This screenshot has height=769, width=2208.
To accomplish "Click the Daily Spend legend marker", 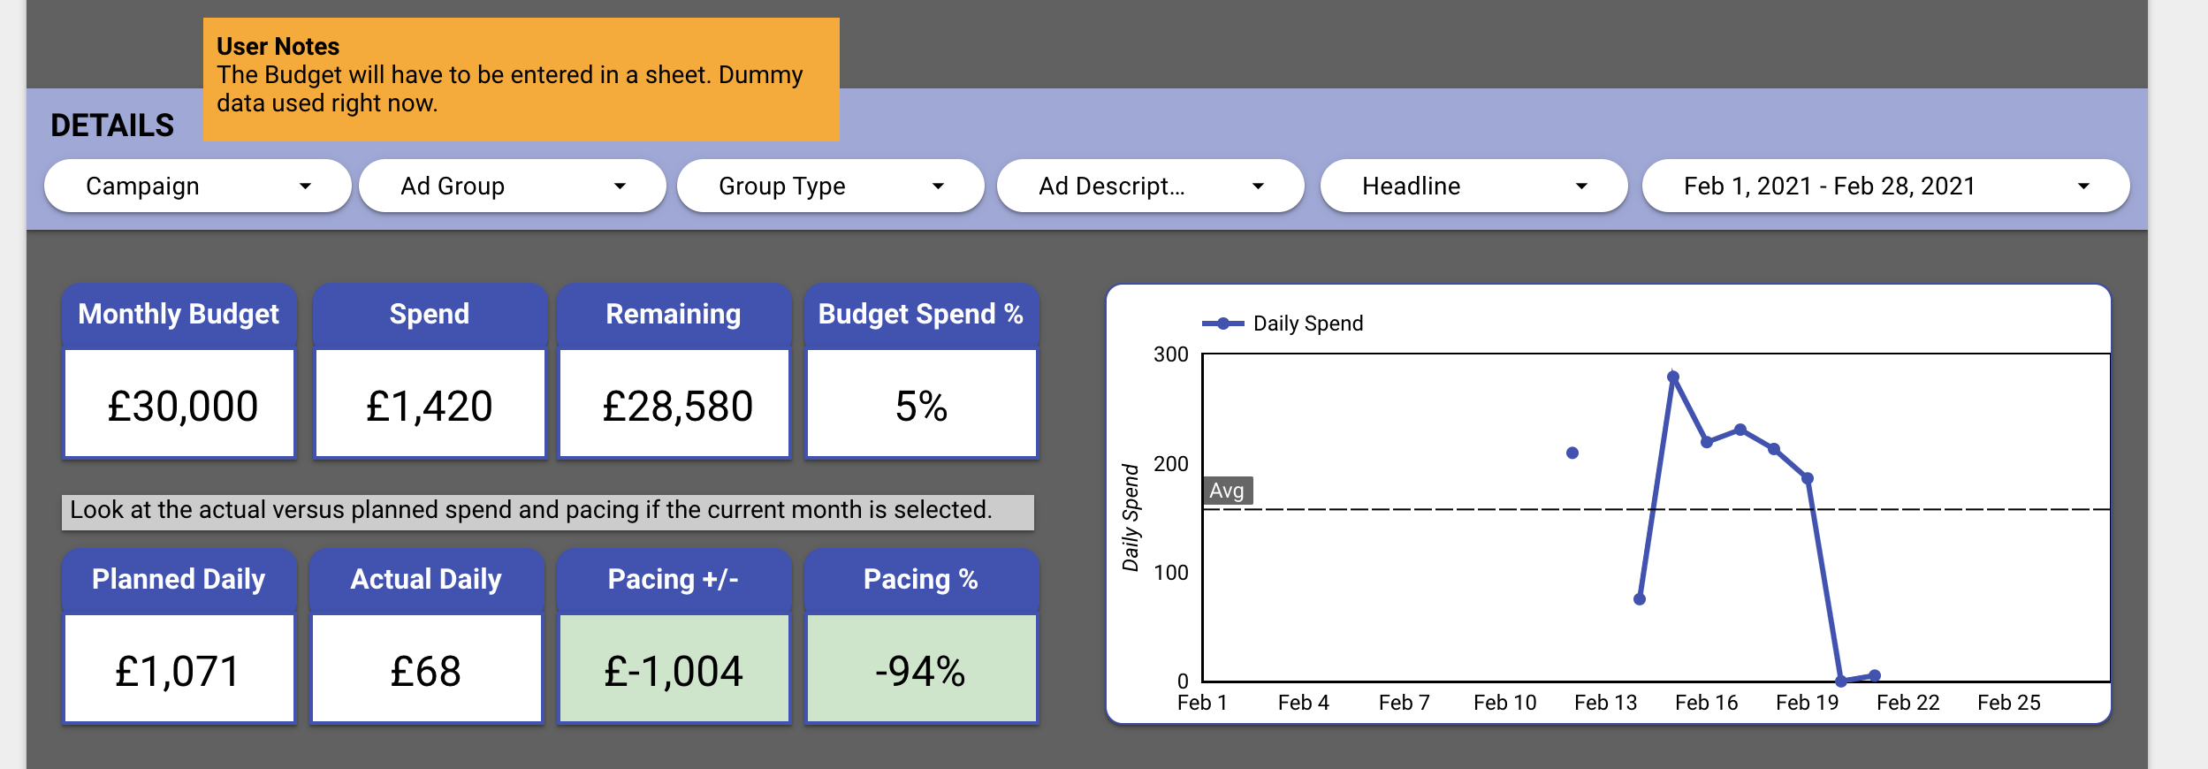I will tap(1223, 324).
